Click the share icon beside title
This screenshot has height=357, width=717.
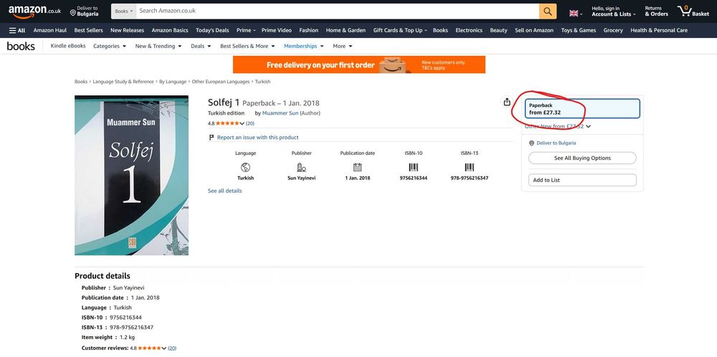click(x=507, y=102)
